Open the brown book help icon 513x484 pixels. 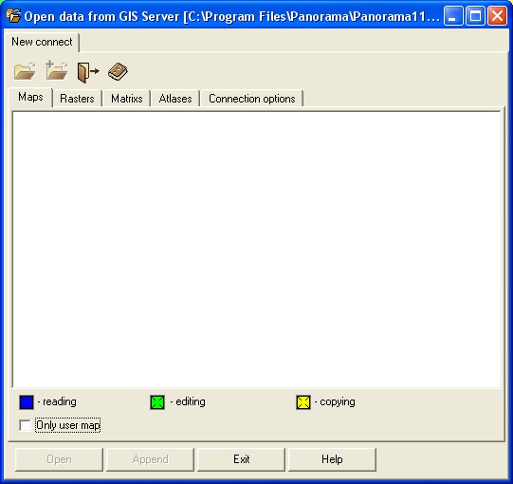[118, 71]
